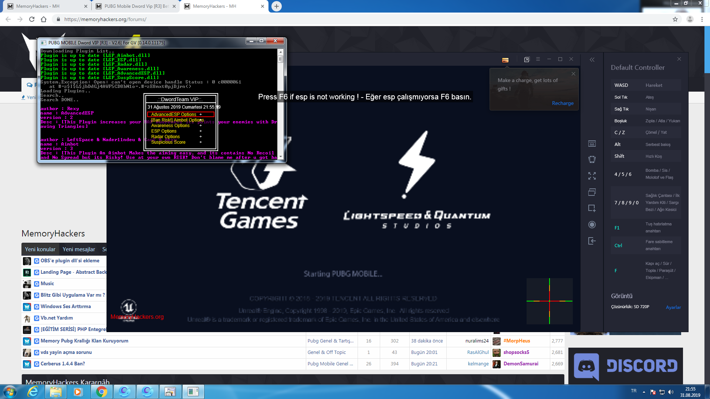This screenshot has height=399, width=710.
Task: Show hidden system tray icons
Action: click(644, 392)
